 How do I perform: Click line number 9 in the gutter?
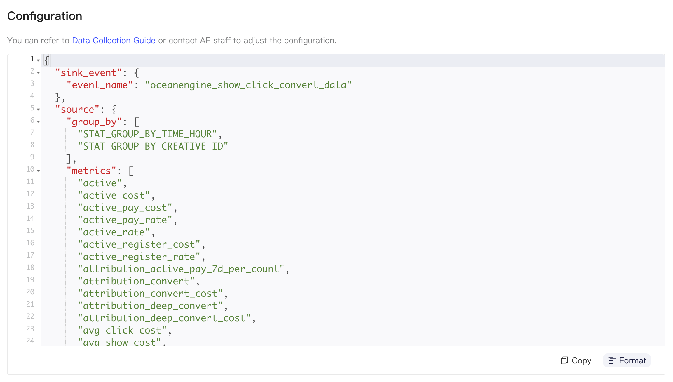pos(32,157)
